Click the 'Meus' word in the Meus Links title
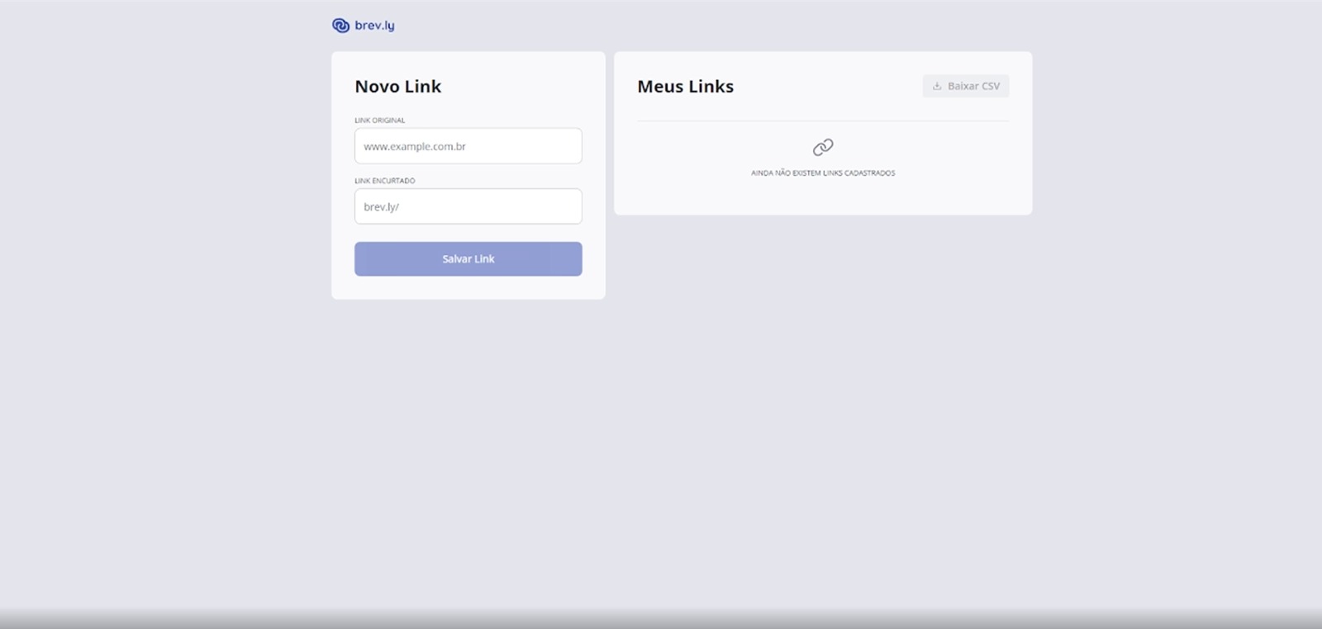 [x=660, y=87]
